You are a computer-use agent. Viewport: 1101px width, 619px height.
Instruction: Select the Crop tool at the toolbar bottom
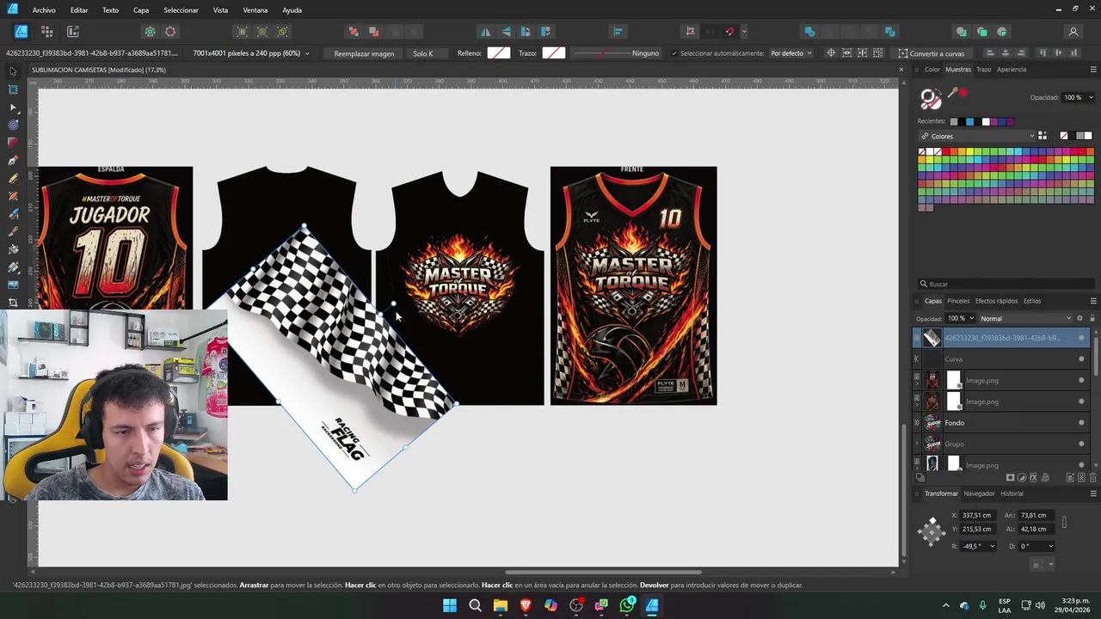[13, 303]
